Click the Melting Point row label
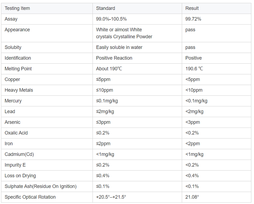The image size is (254, 204). (18, 69)
